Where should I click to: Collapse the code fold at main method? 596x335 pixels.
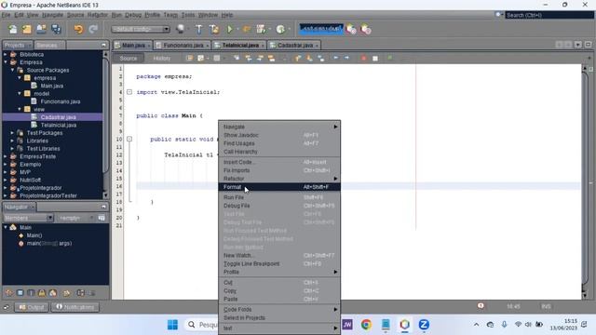coord(129,139)
